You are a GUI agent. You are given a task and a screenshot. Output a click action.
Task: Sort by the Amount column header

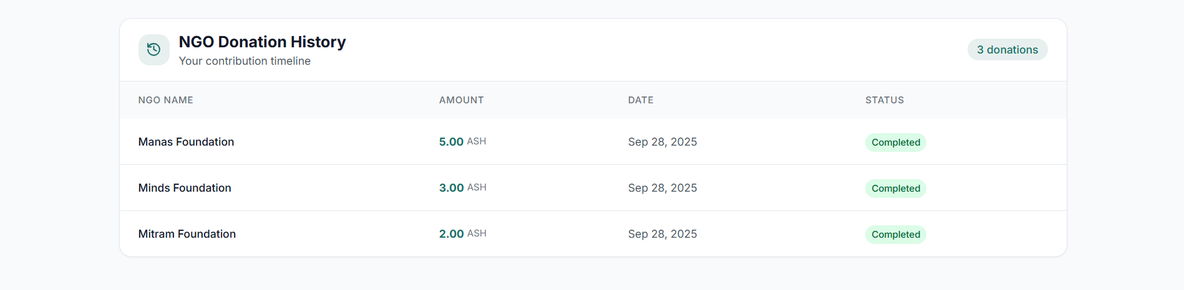click(461, 100)
